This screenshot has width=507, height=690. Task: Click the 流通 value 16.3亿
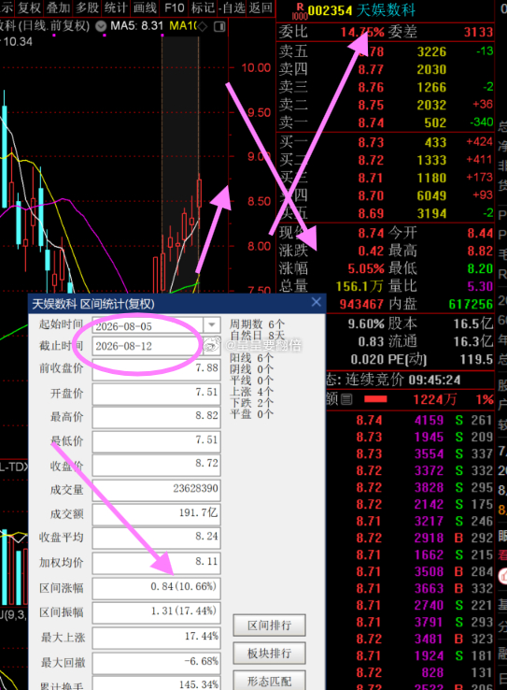pyautogui.click(x=473, y=341)
